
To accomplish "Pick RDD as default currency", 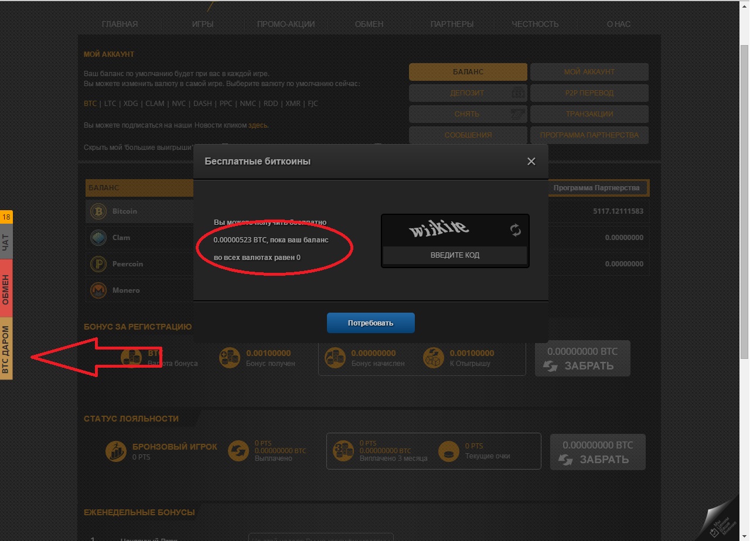I will click(271, 104).
